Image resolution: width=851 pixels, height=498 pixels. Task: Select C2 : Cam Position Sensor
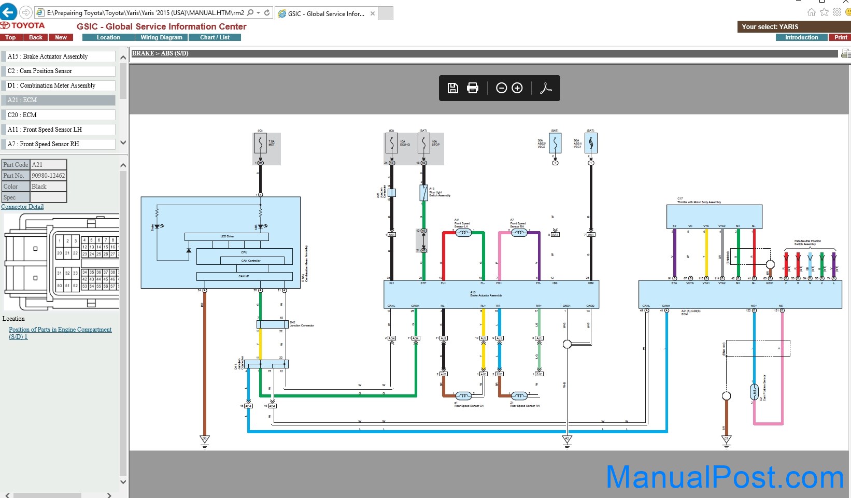(x=59, y=71)
